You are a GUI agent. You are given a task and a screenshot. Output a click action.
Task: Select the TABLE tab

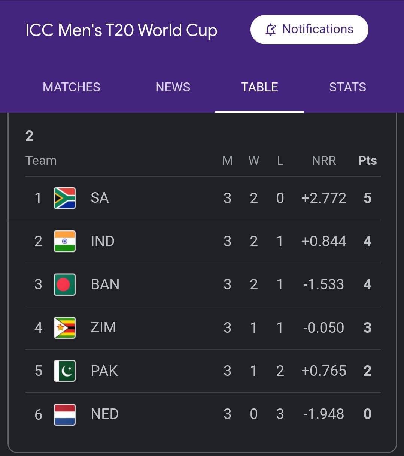259,87
